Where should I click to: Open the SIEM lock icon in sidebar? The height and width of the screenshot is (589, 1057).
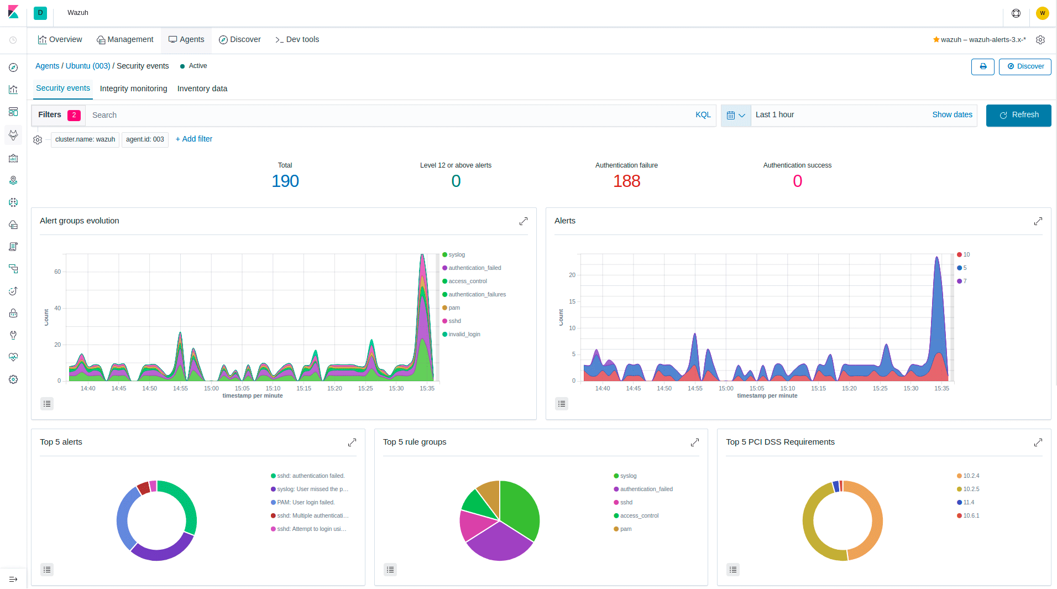tap(13, 313)
